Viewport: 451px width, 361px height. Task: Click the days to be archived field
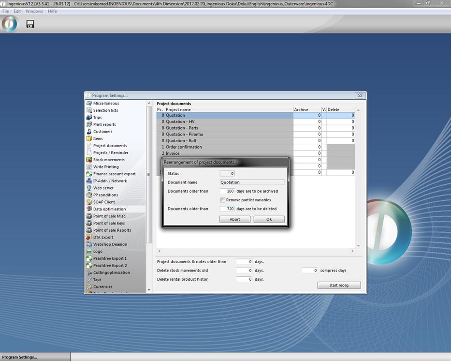(227, 191)
